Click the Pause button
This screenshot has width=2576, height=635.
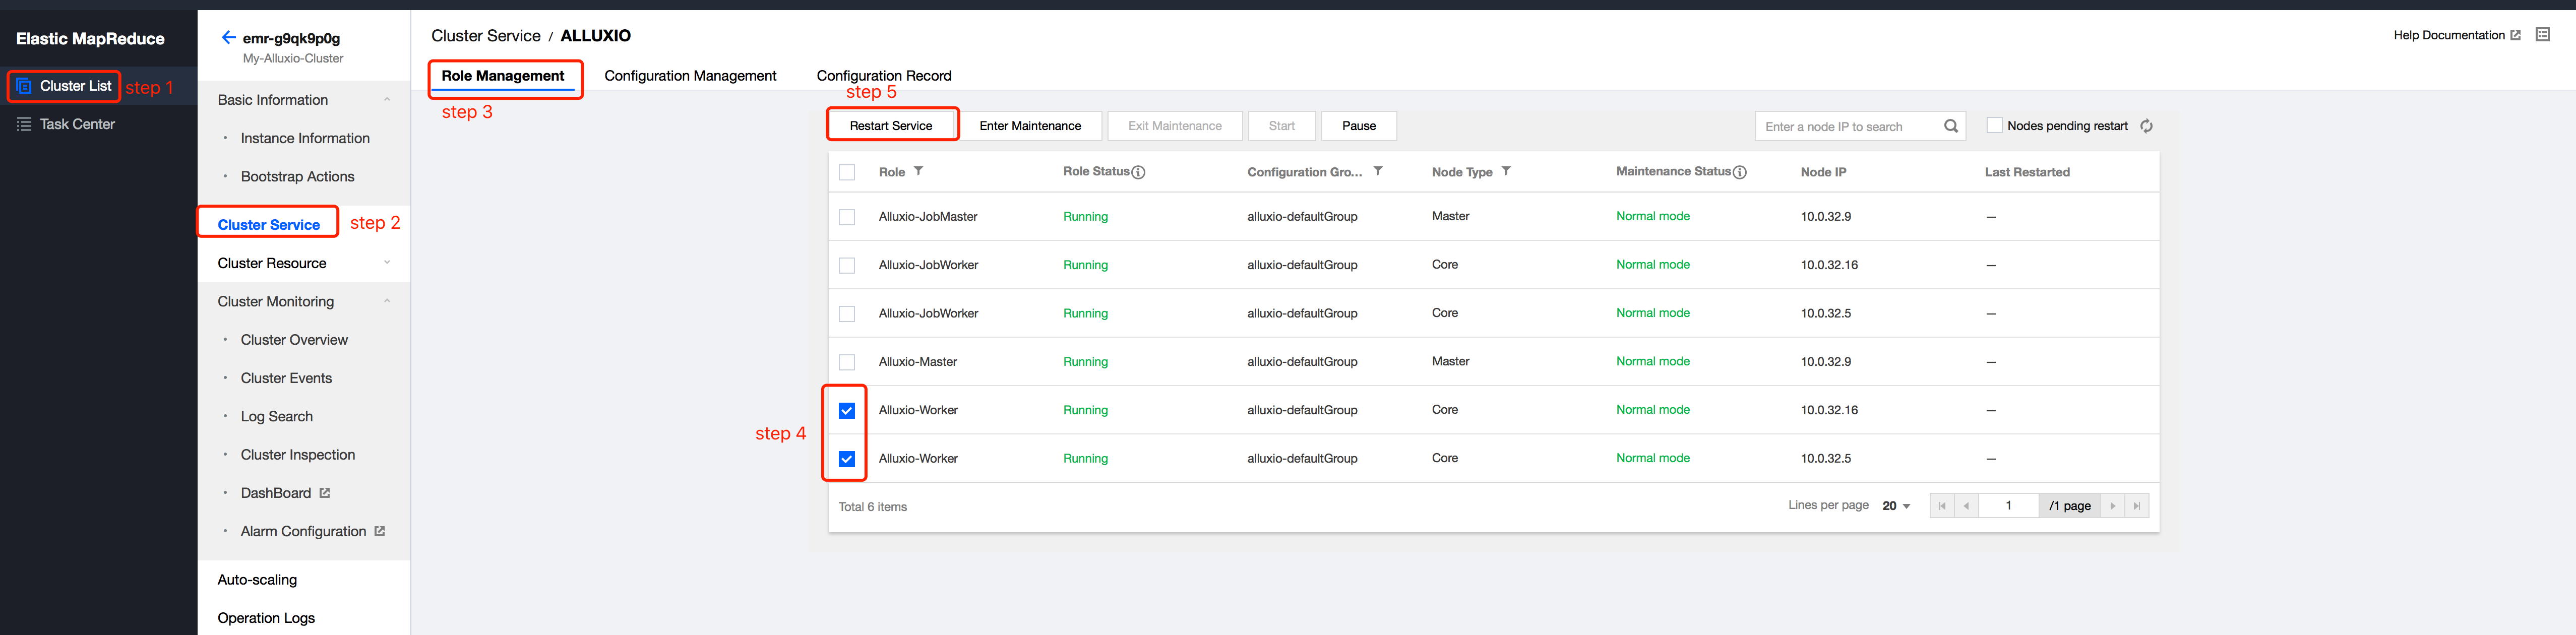(x=1359, y=126)
